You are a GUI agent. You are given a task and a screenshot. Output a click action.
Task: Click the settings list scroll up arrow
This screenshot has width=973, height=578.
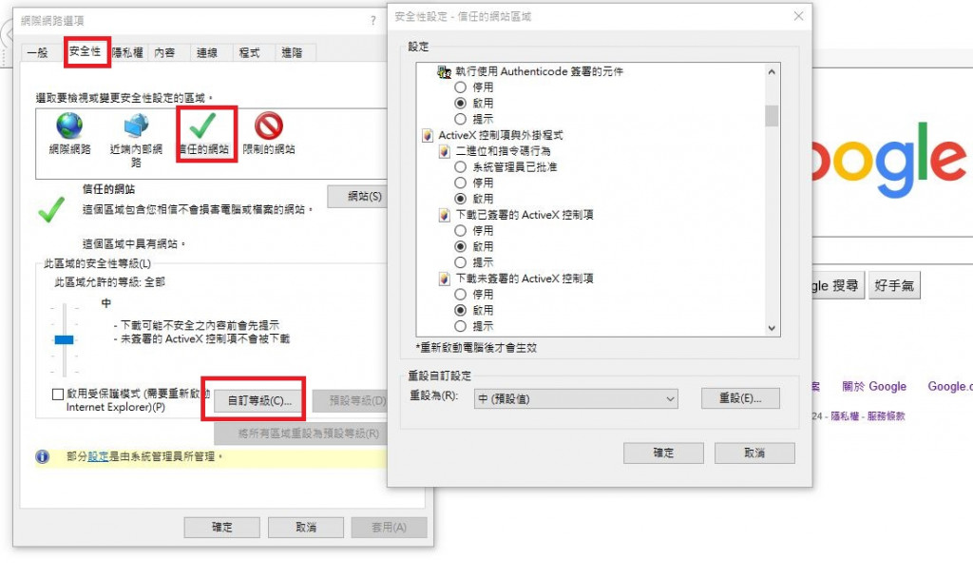(x=772, y=72)
